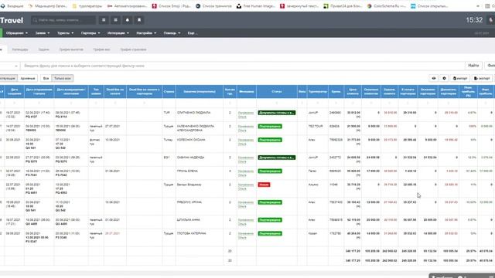Open the Туристы menu

pyautogui.click(x=65, y=33)
